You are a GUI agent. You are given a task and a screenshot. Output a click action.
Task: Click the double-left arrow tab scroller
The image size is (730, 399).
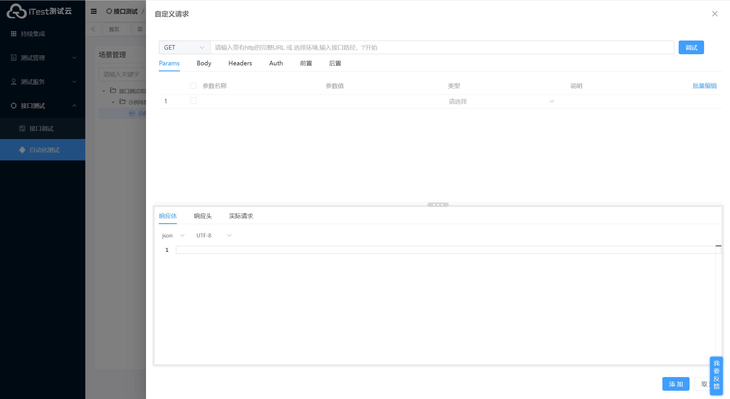[x=93, y=29]
